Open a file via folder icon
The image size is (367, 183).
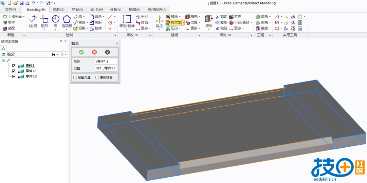pos(16,3)
